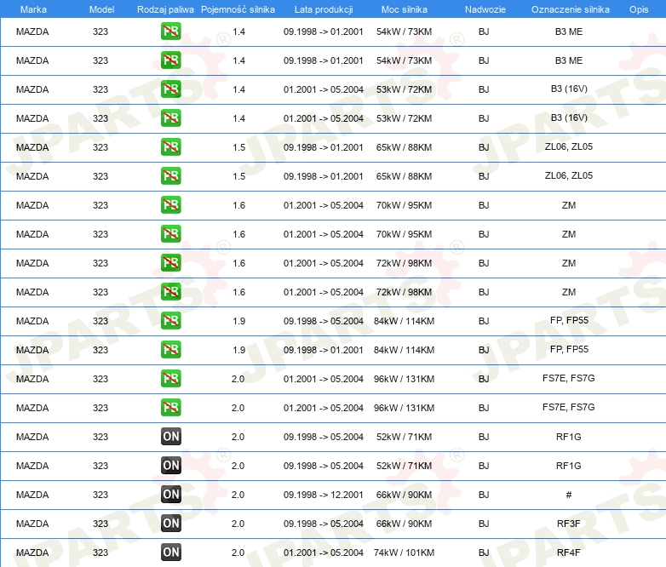Click the Pojemność silnika column header

click(238, 9)
